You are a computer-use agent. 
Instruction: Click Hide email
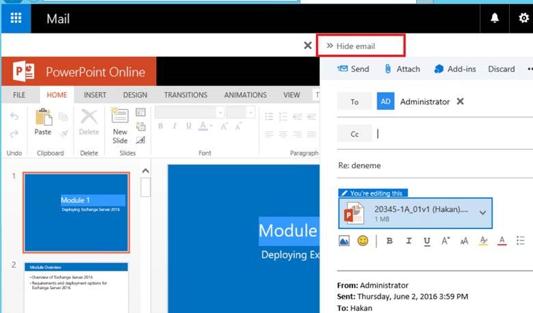click(351, 46)
